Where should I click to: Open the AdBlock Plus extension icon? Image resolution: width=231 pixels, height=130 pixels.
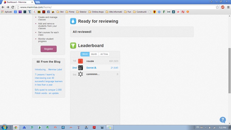click(x=223, y=7)
